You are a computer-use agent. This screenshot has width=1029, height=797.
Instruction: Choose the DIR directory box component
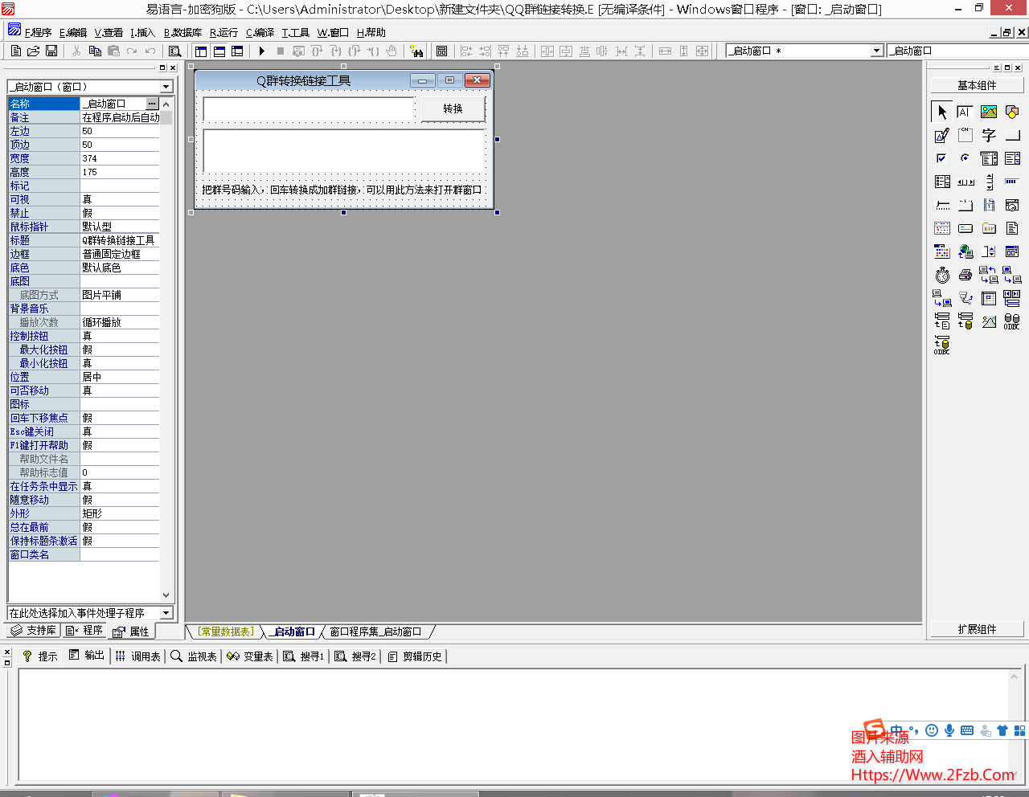pyautogui.click(x=989, y=228)
